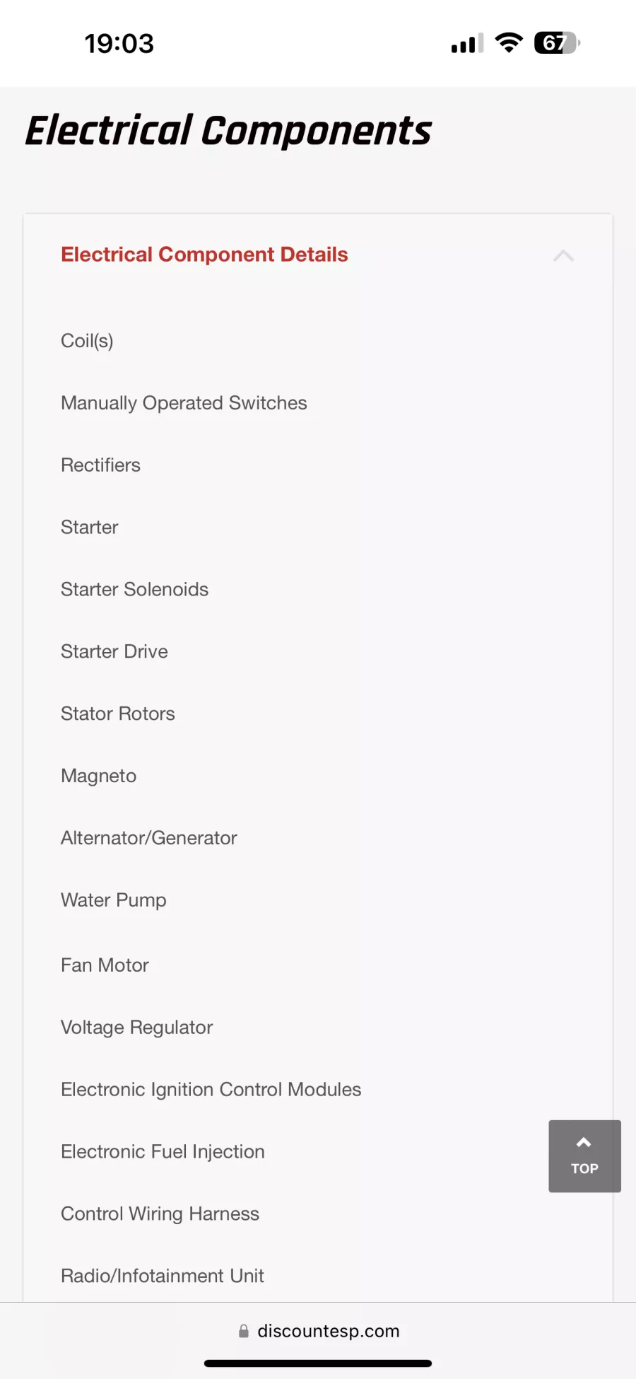Viewport: 636px width, 1379px height.
Task: Tap the Wi-Fi status icon
Action: [x=509, y=43]
